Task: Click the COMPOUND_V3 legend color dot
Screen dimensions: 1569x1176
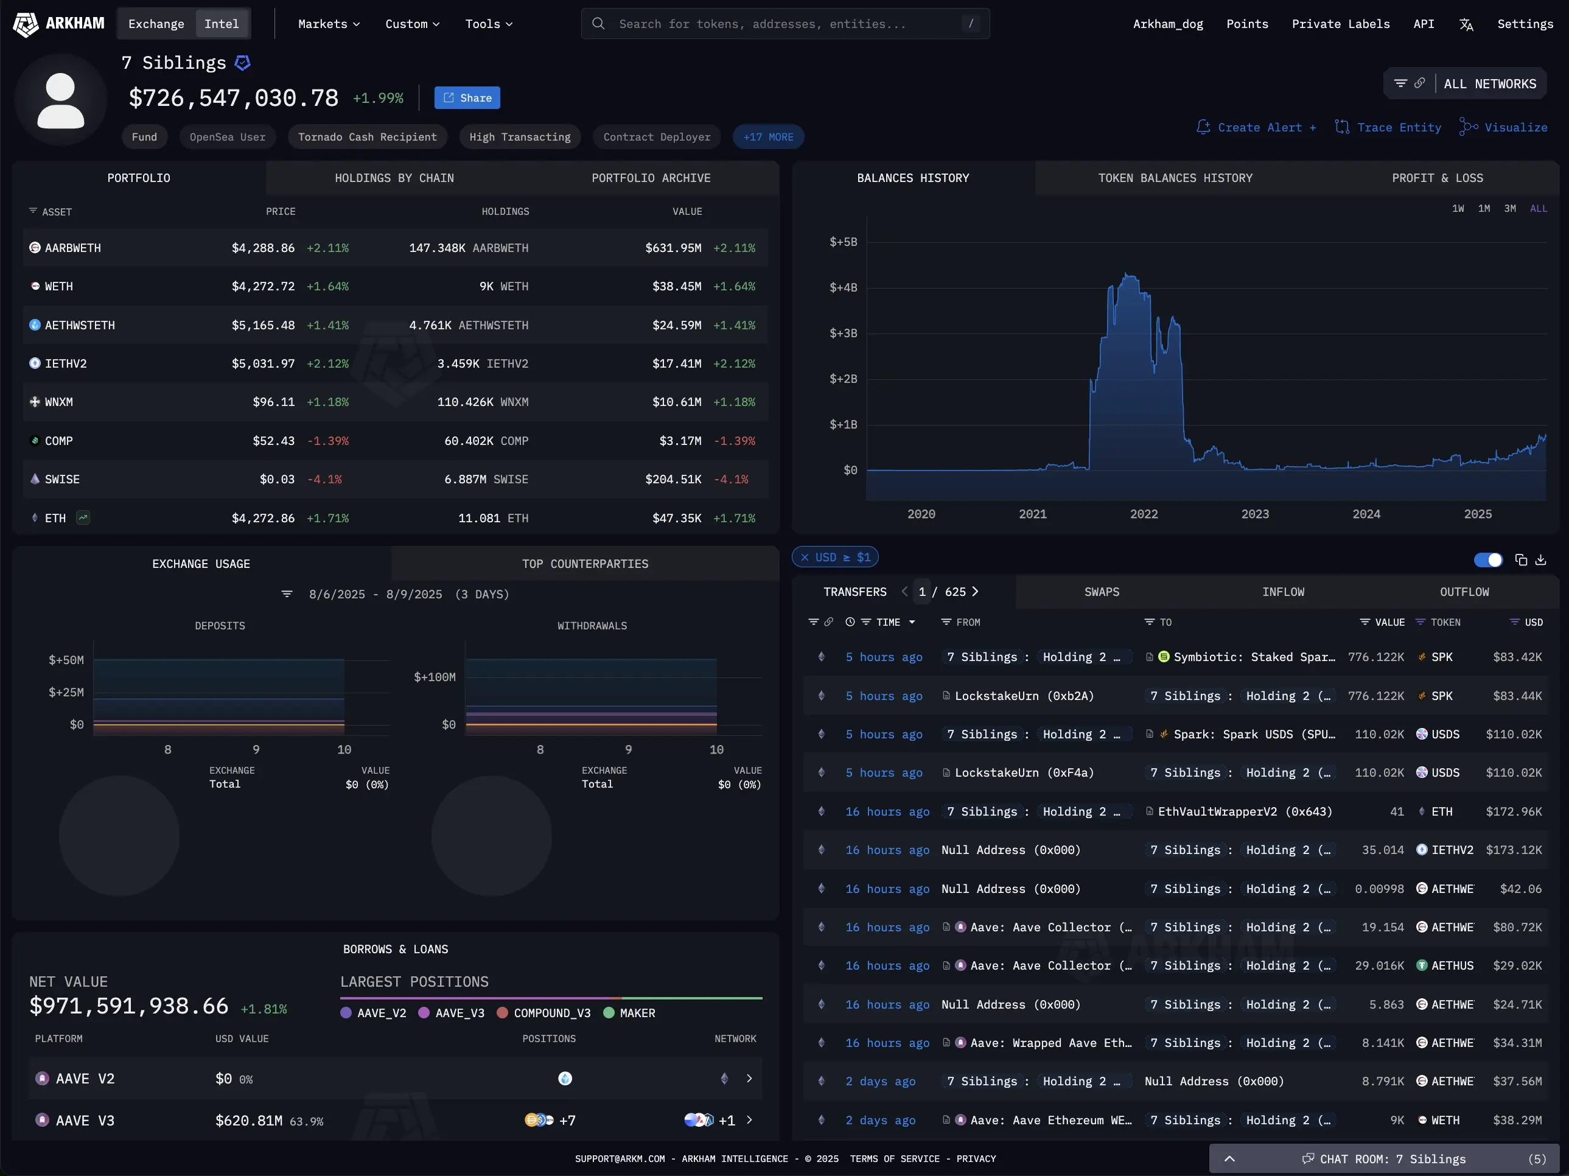Action: (502, 1013)
